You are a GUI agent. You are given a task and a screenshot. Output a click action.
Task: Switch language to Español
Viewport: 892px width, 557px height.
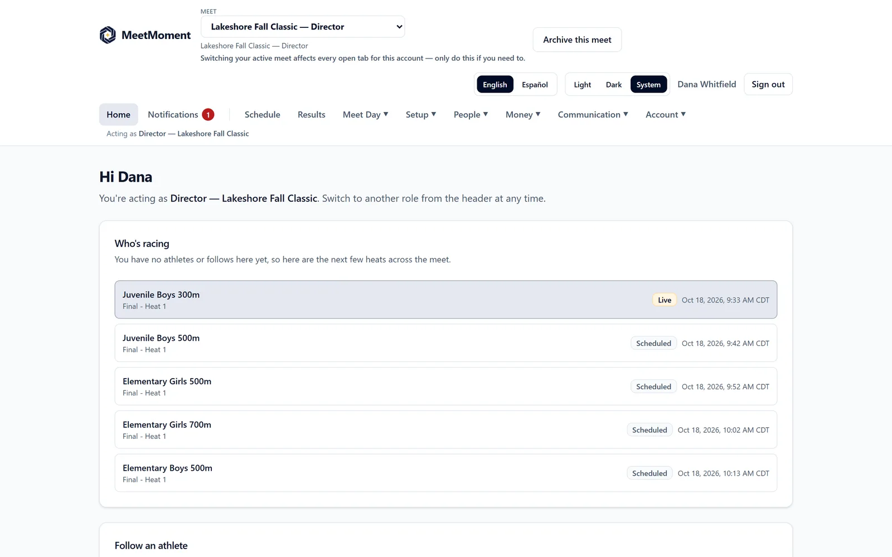(535, 85)
